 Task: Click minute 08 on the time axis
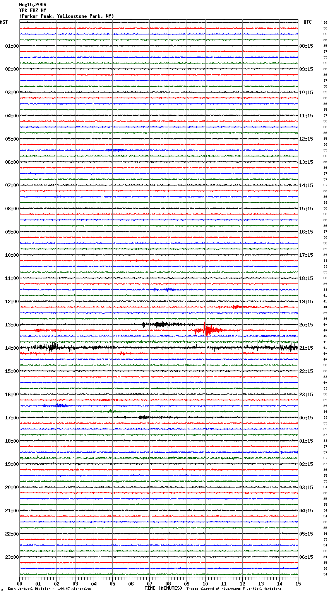coord(168,584)
